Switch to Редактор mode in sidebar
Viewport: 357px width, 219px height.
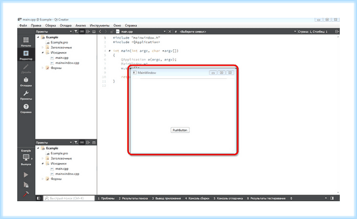(x=26, y=55)
